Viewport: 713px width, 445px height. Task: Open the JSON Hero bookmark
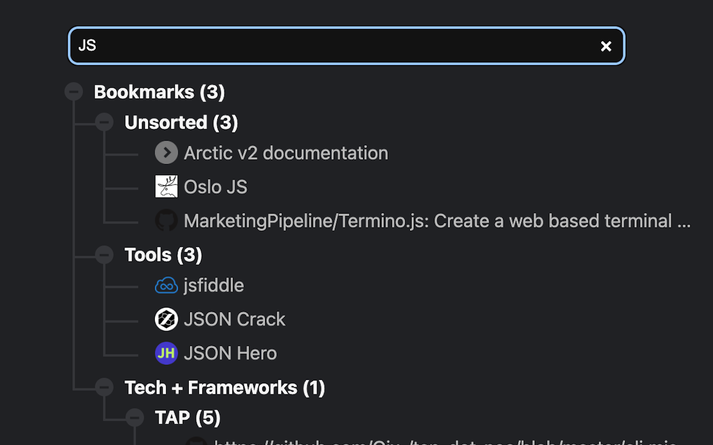point(230,353)
